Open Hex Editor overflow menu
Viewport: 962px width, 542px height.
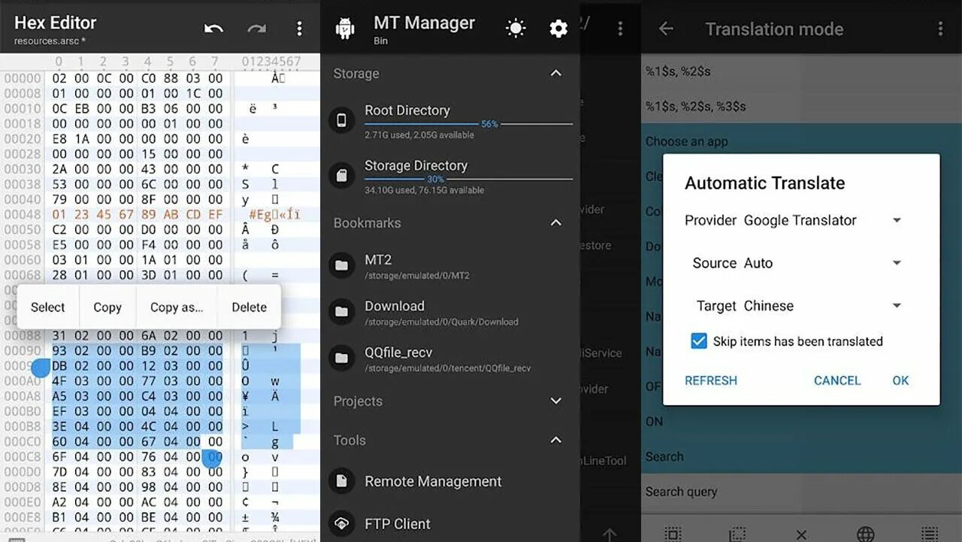[x=299, y=29]
